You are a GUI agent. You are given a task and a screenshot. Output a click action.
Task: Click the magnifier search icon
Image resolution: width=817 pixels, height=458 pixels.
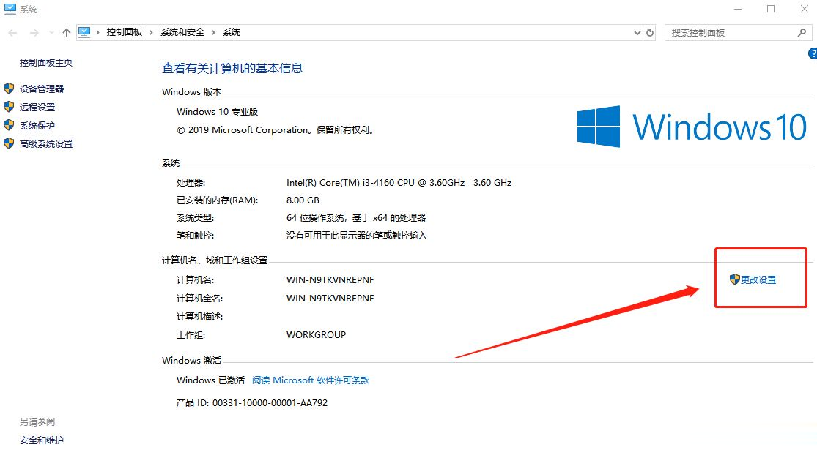click(802, 33)
